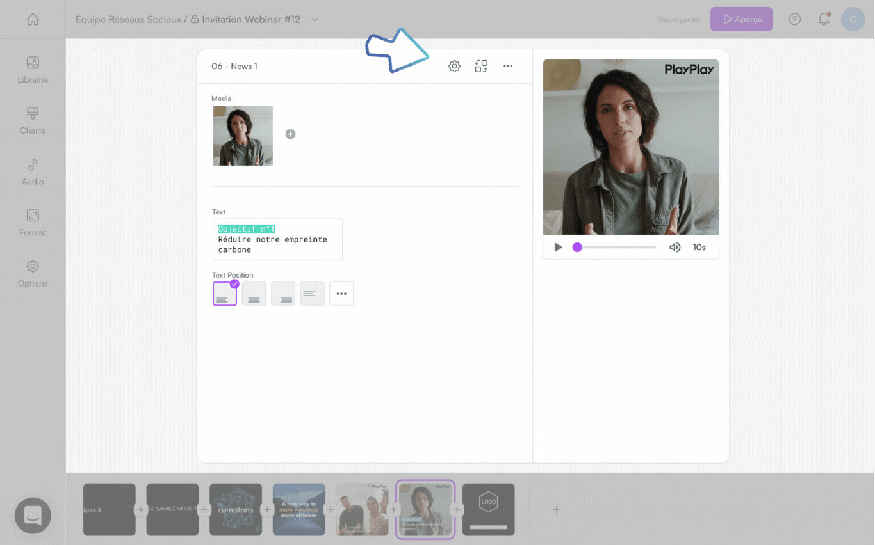Add another media with plus button
The height and width of the screenshot is (545, 875).
[290, 134]
